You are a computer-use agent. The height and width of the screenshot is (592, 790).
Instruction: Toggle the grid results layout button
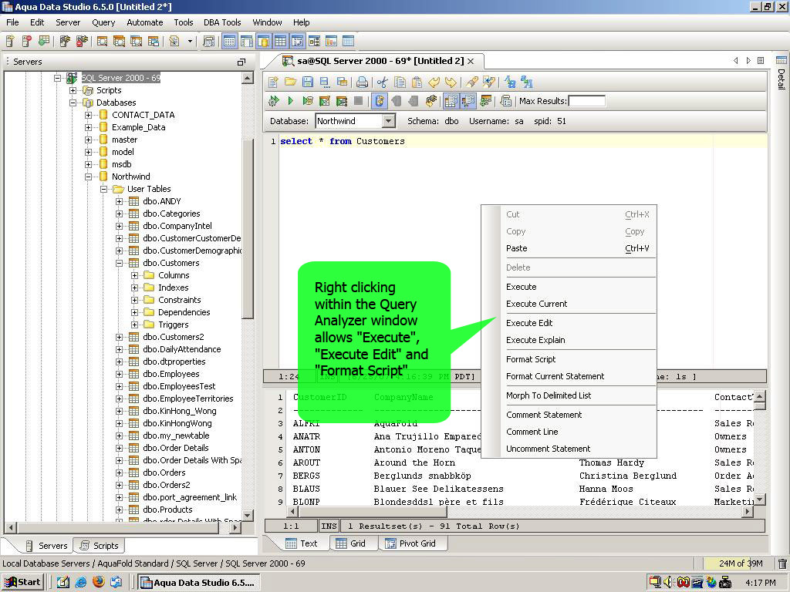451,101
